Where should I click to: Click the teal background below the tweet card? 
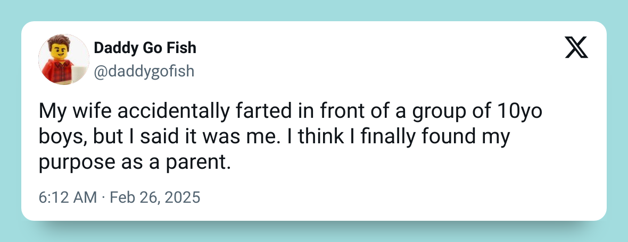coord(314,232)
